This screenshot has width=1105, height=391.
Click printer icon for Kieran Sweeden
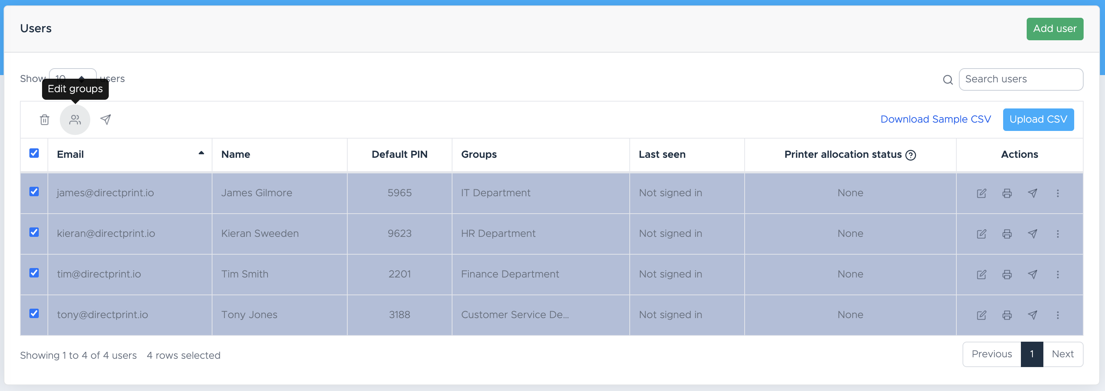click(1007, 234)
